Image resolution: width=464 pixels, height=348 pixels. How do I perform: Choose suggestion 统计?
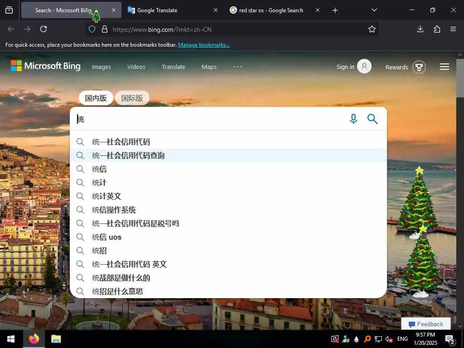(x=228, y=183)
